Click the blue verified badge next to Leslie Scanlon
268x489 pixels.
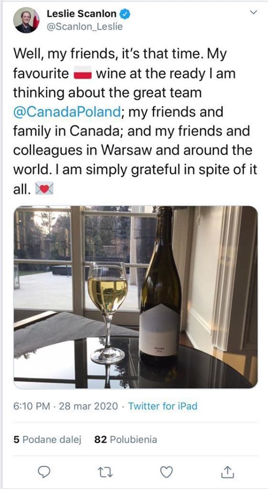pos(125,14)
